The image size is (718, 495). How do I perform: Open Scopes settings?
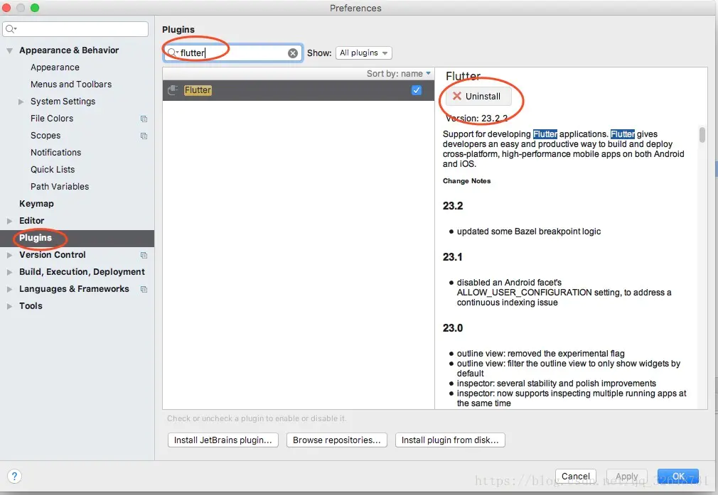tap(45, 136)
